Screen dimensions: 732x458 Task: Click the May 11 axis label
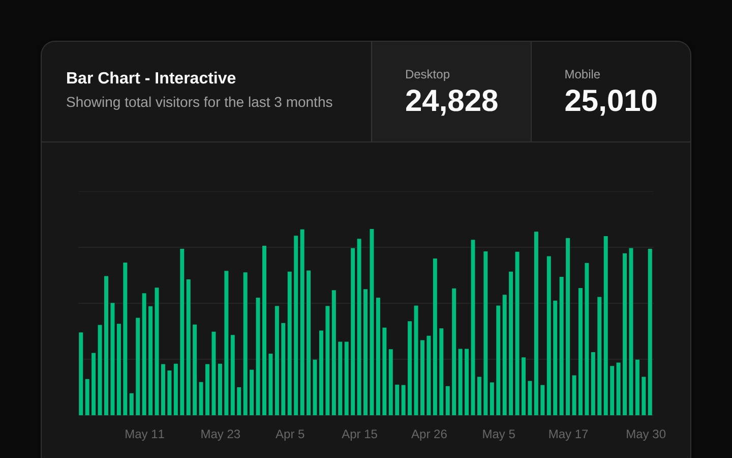point(144,434)
